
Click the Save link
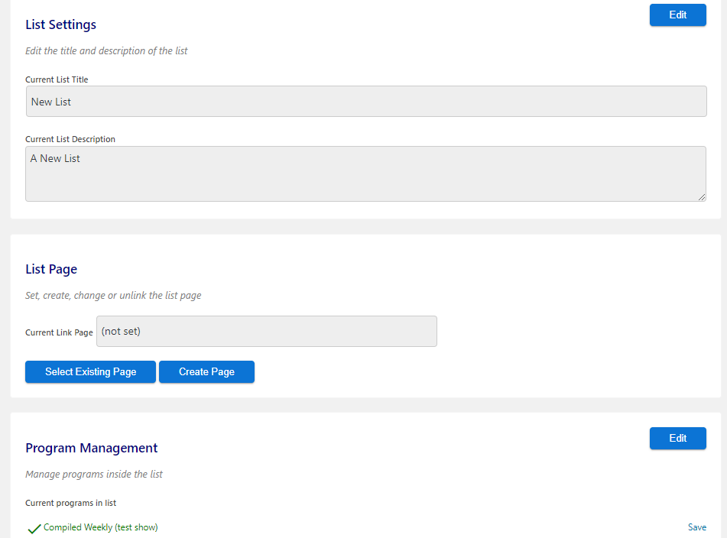(x=697, y=527)
